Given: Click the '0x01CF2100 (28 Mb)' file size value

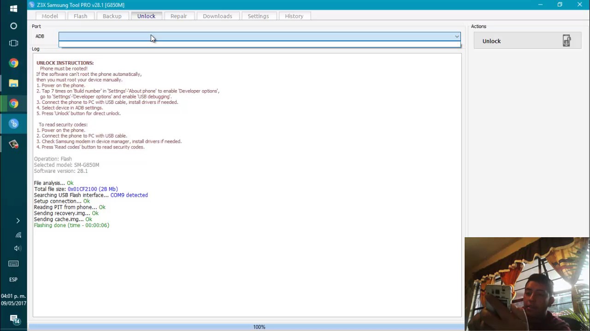Looking at the screenshot, I should point(93,189).
